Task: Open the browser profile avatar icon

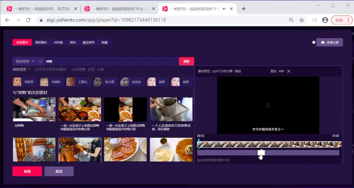Action: click(325, 20)
